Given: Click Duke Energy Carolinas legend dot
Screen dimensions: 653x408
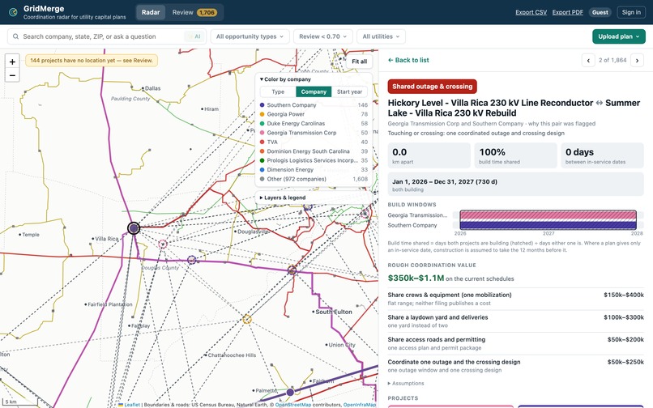Looking at the screenshot, I should click(x=262, y=123).
